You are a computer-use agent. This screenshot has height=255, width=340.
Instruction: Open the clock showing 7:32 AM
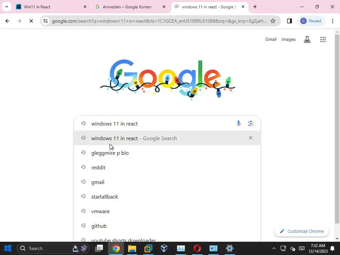(318, 248)
